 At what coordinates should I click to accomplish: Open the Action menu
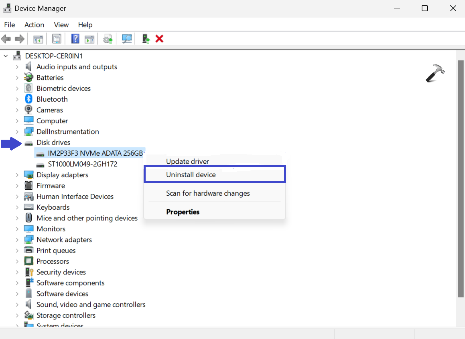[34, 25]
